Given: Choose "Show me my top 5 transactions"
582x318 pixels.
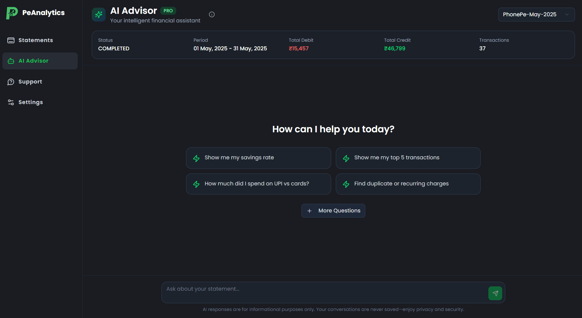Looking at the screenshot, I should pos(408,158).
